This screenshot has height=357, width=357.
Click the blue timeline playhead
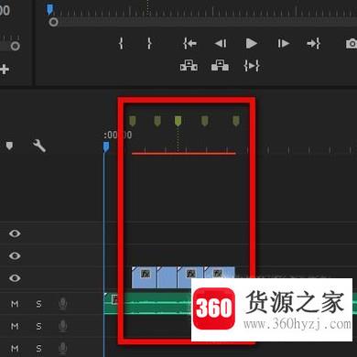pyautogui.click(x=106, y=146)
